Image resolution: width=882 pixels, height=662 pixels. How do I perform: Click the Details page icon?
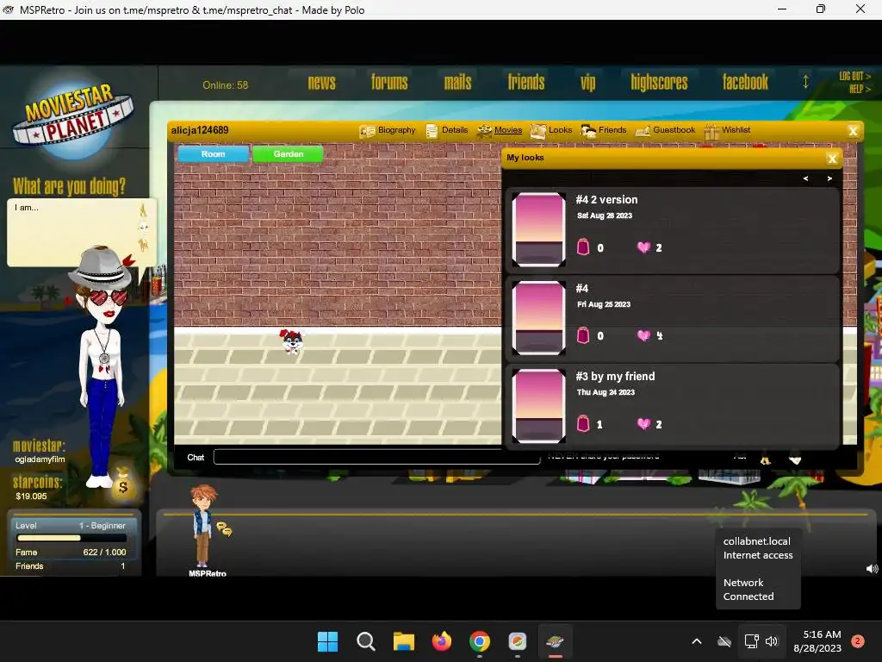coord(432,132)
